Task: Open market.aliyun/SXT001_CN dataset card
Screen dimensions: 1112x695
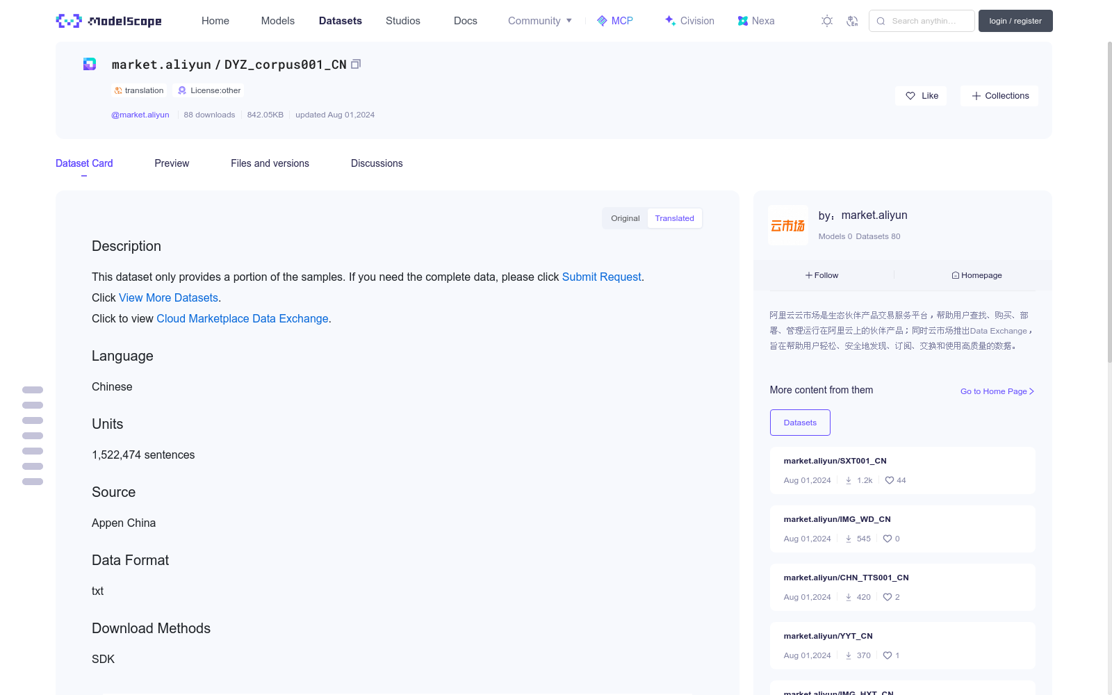Action: pos(902,471)
